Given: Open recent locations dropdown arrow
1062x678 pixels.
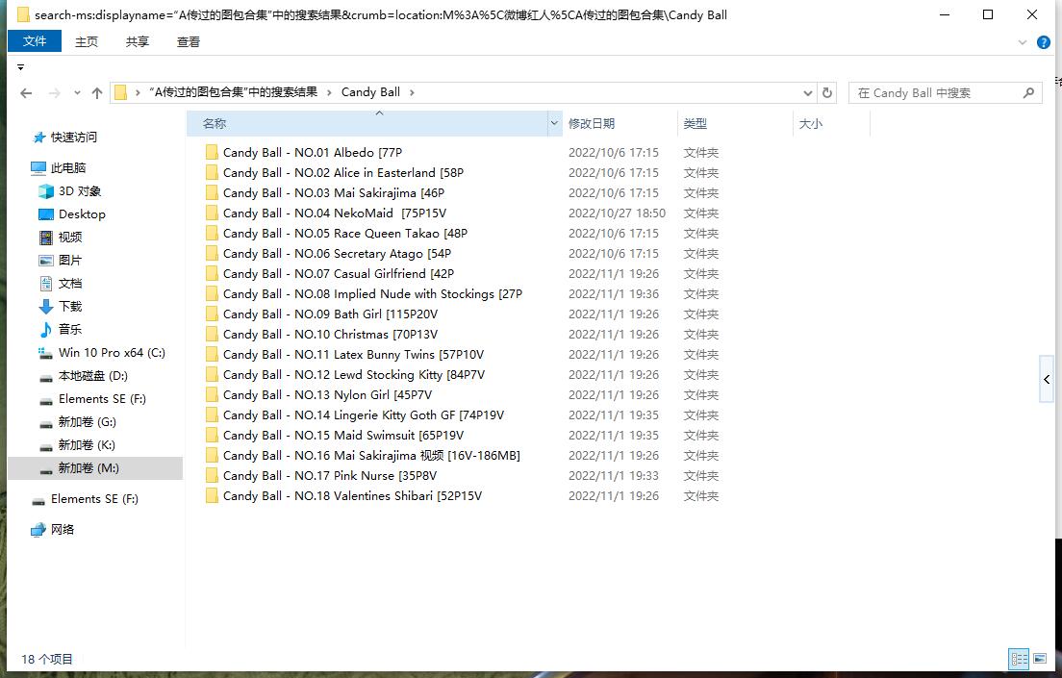Looking at the screenshot, I should [77, 92].
